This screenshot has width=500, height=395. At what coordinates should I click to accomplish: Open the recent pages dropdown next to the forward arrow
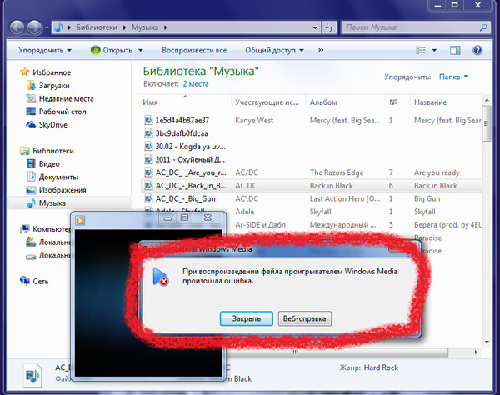[x=47, y=28]
